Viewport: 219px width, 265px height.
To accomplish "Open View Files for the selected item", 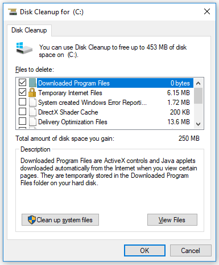I will tap(172, 220).
